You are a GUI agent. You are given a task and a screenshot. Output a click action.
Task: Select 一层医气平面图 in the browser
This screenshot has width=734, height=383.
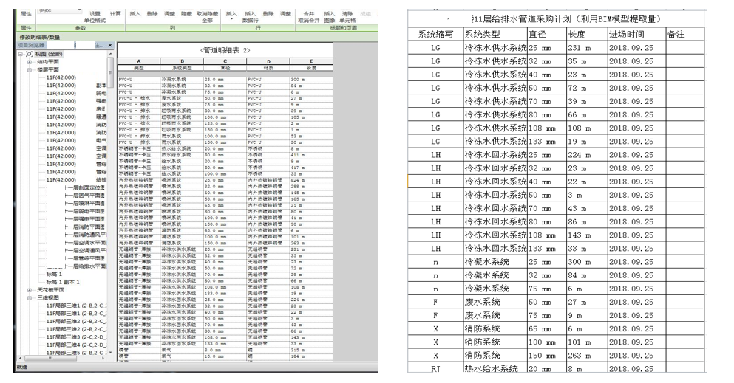pyautogui.click(x=86, y=196)
